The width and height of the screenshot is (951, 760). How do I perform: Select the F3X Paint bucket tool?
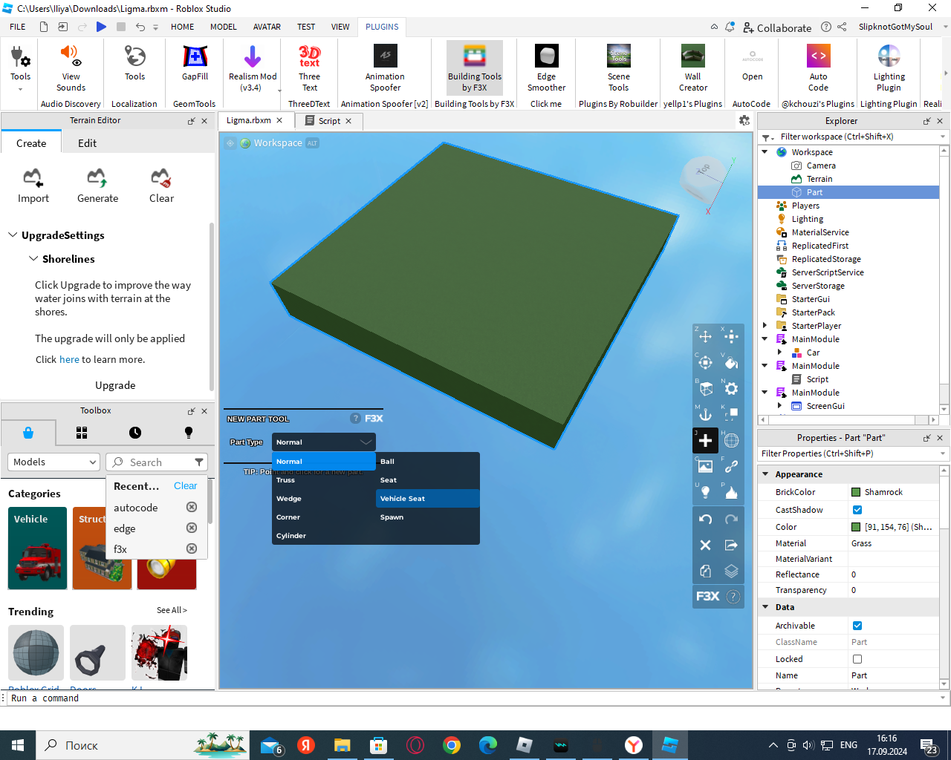click(731, 362)
